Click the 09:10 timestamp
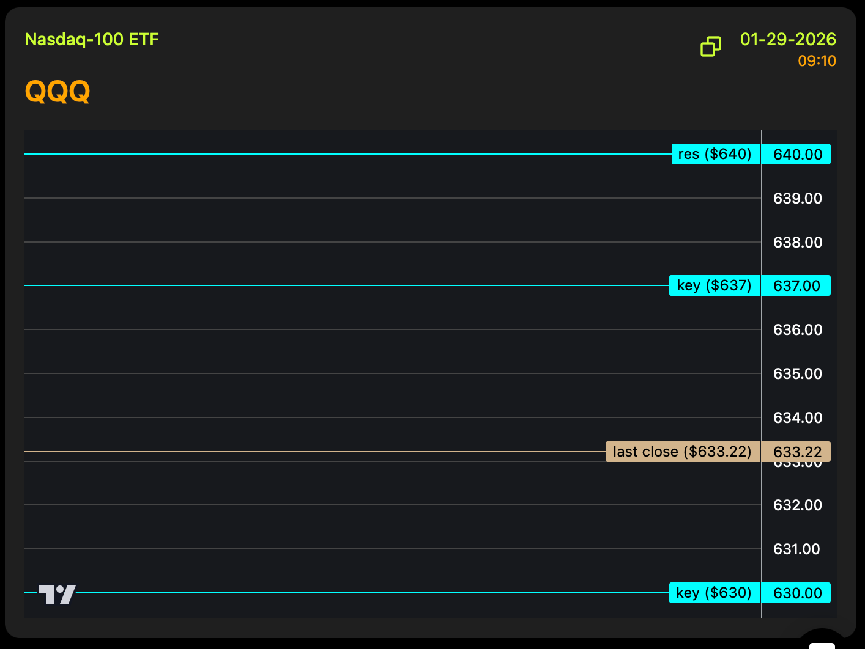Viewport: 865px width, 649px height. 817,61
